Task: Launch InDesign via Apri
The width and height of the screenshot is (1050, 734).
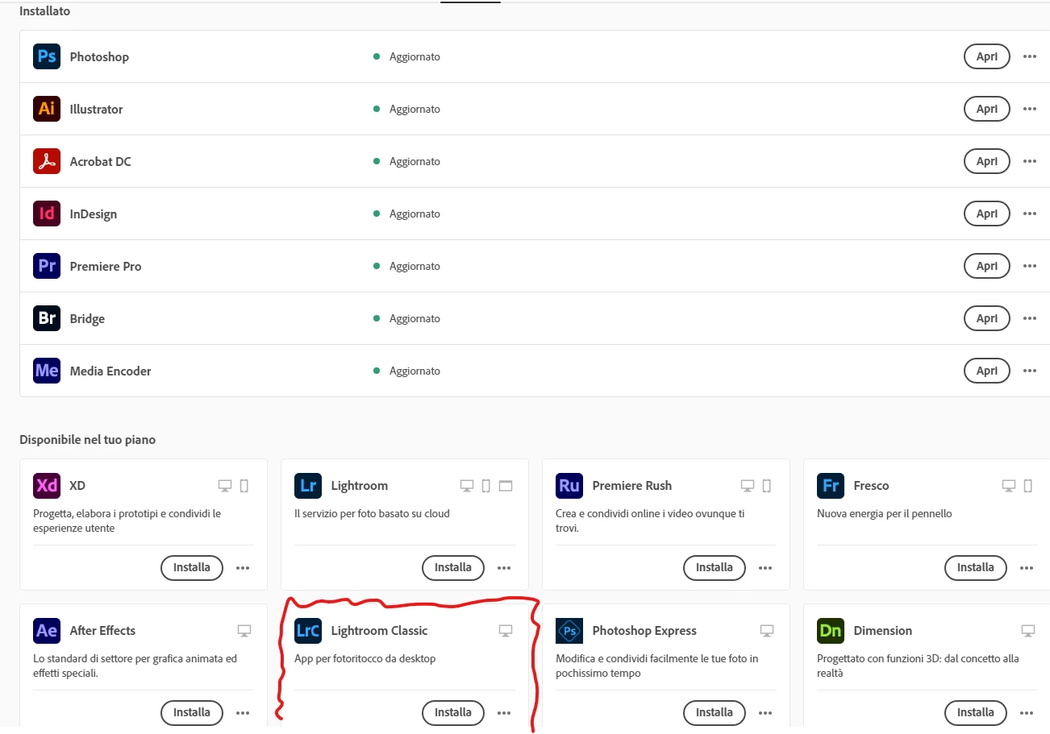Action: 987,214
